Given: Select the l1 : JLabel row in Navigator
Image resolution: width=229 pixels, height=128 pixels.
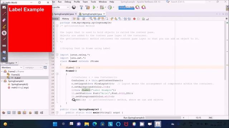Looking at the screenshot, I should click(24, 78).
